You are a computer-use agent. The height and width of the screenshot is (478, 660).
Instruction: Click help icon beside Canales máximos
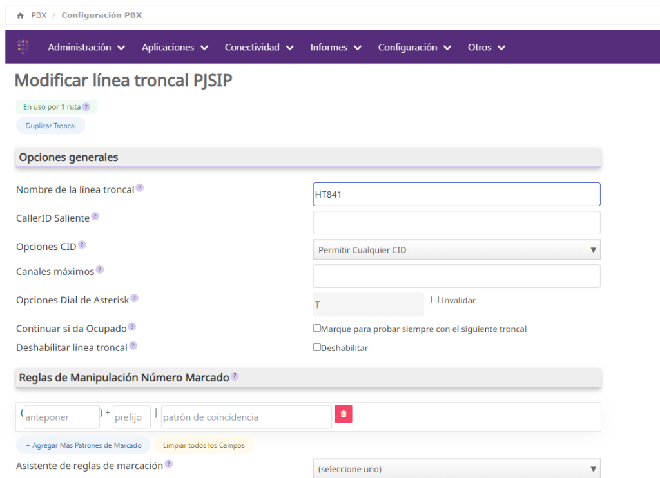(100, 270)
